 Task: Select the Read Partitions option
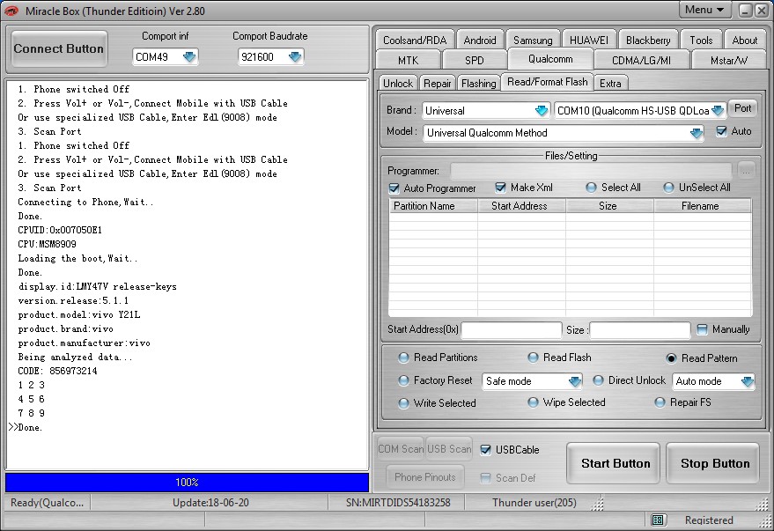point(403,358)
